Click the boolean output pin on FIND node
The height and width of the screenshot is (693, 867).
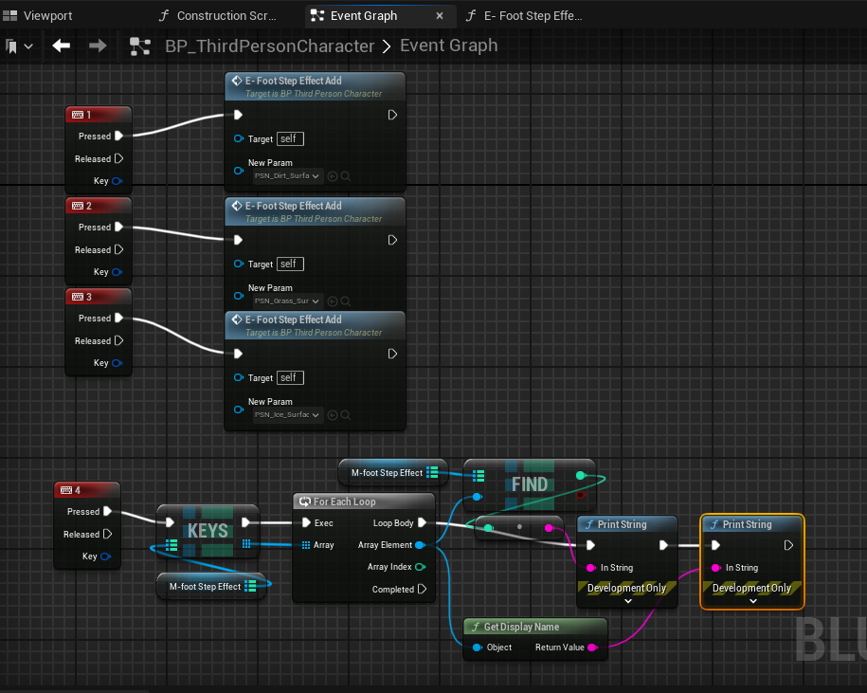pos(580,495)
